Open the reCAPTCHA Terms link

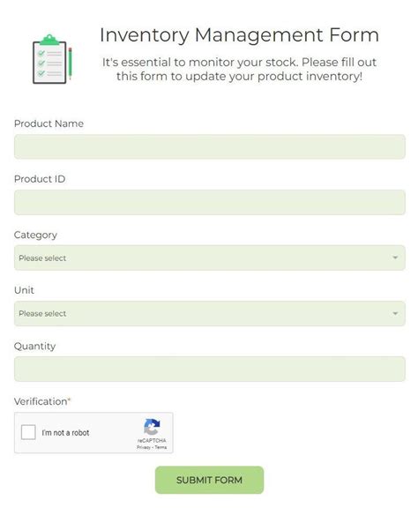click(x=160, y=447)
